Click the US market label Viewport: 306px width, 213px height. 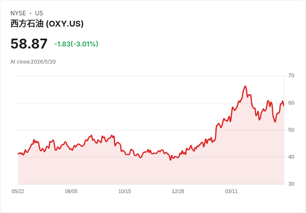pyautogui.click(x=39, y=13)
